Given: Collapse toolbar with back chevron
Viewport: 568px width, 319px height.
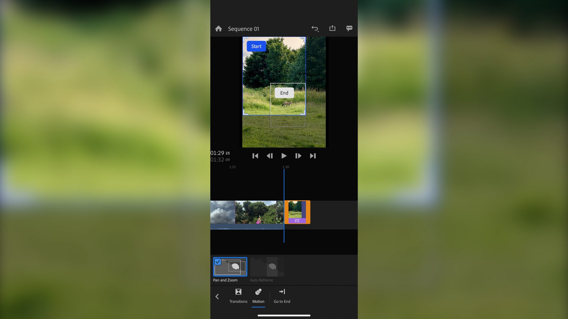Looking at the screenshot, I should pos(217,296).
